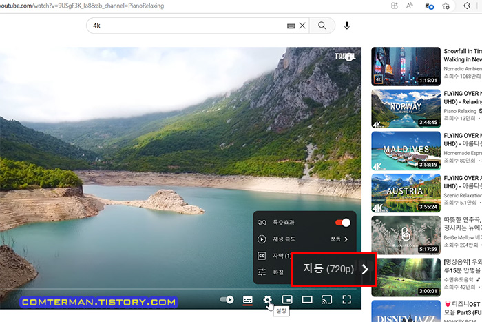482x322 pixels.
Task: Open 따뜻한 연주곡 video title
Action: tap(463, 224)
